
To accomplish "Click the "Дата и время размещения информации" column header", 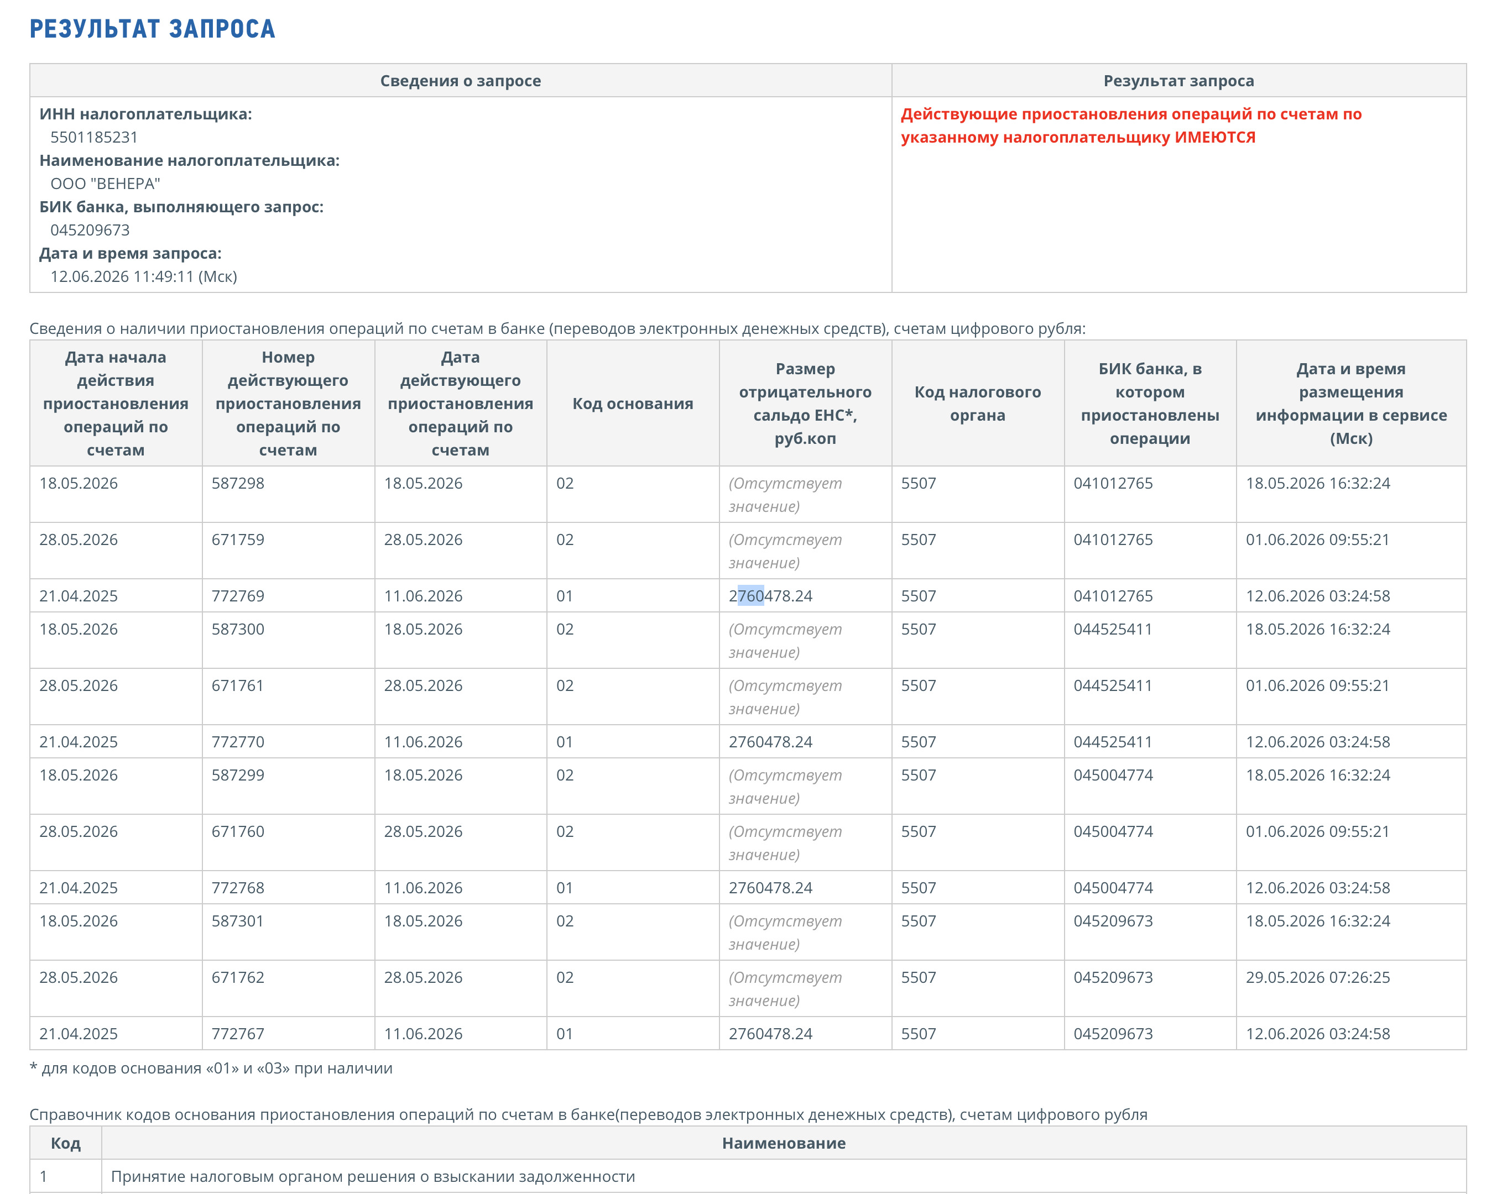I will coord(1351,404).
